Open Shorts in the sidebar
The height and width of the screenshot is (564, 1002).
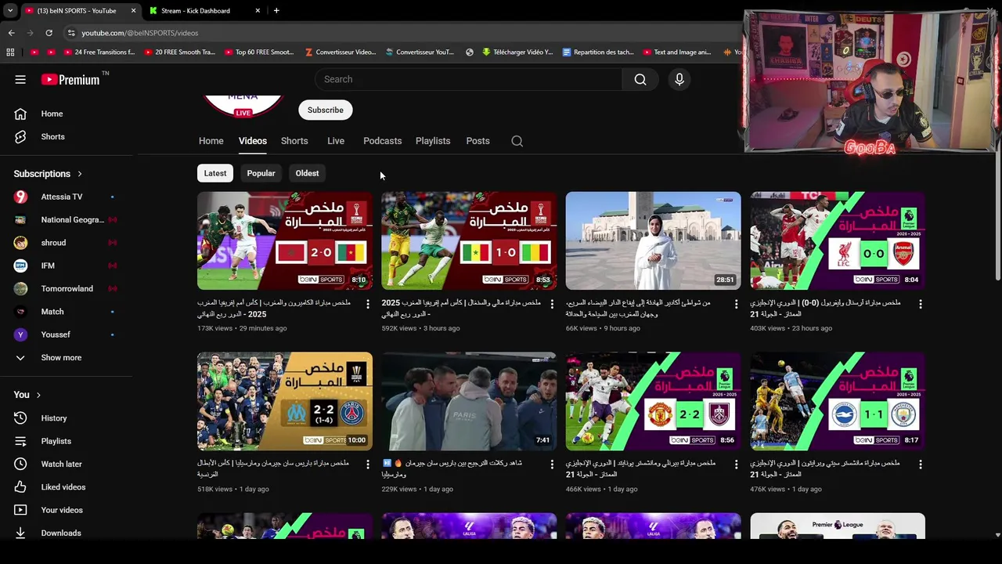point(52,136)
